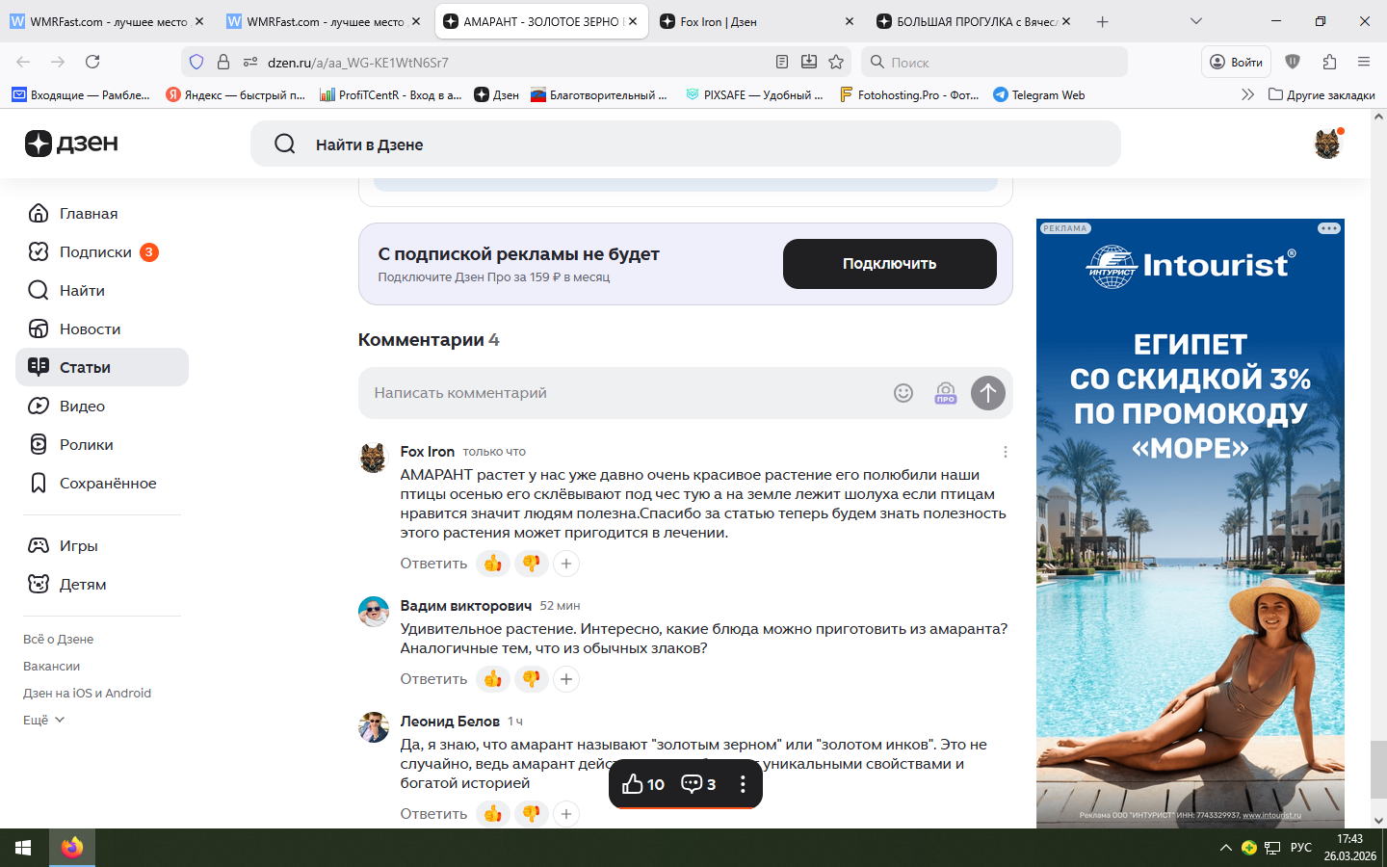
Task: Click the PRO camera icon in comment box
Action: [x=946, y=393]
